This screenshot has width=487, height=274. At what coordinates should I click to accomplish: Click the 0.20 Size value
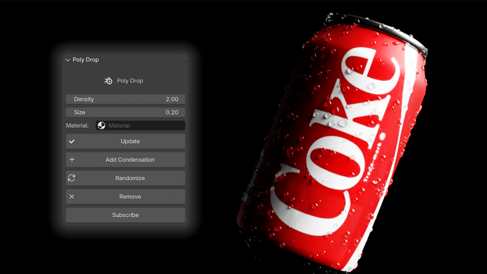pyautogui.click(x=172, y=112)
